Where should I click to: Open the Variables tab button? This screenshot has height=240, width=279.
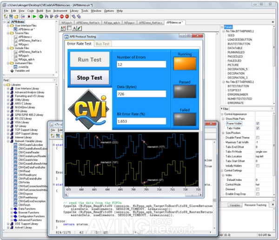pyautogui.click(x=235, y=205)
